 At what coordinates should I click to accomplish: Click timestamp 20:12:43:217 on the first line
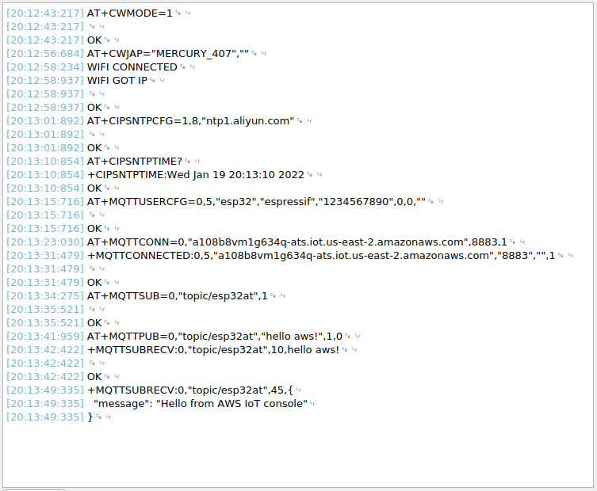(x=44, y=13)
